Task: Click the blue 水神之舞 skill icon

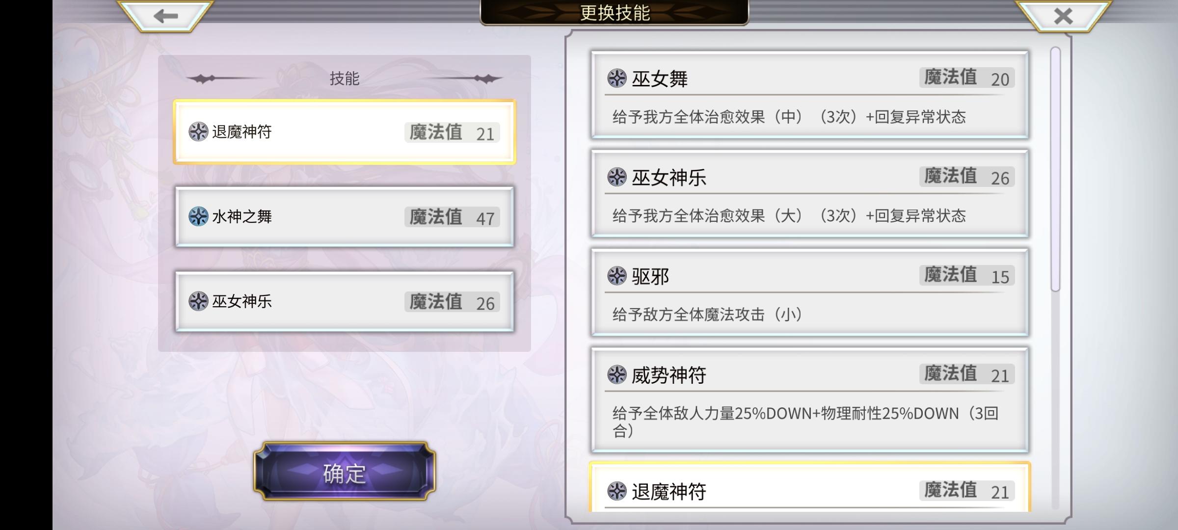Action: tap(198, 216)
